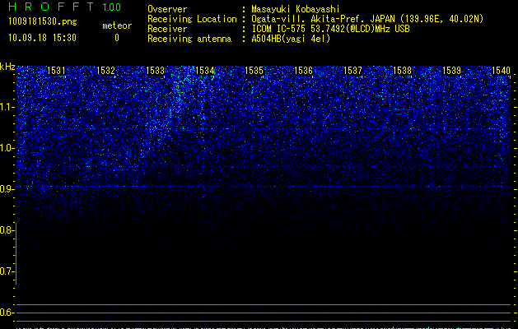Click the 1536 time marker label
Screen dimensions: 518x329
(x=303, y=71)
